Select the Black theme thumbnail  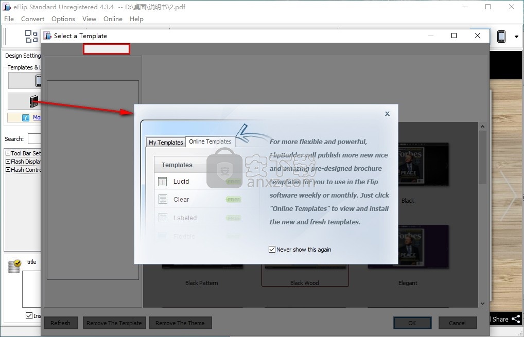[424, 164]
